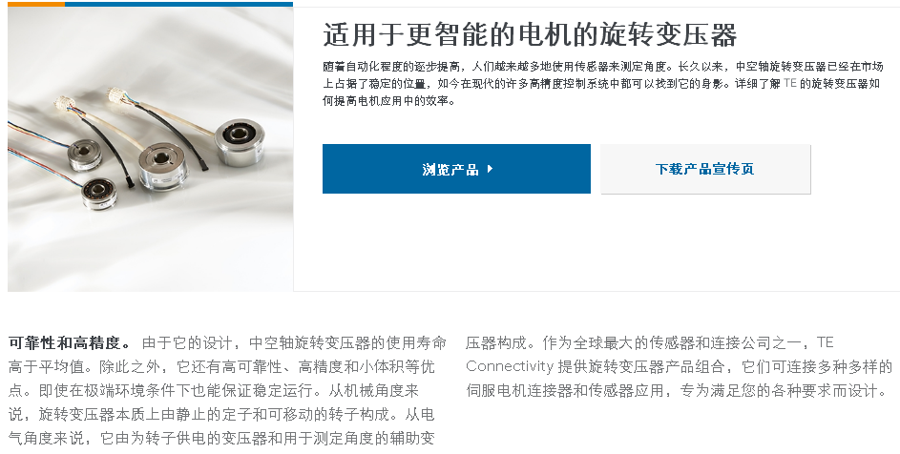Open the 下载产品宣传页 download button
Screen dimensions: 900x454
pos(705,169)
